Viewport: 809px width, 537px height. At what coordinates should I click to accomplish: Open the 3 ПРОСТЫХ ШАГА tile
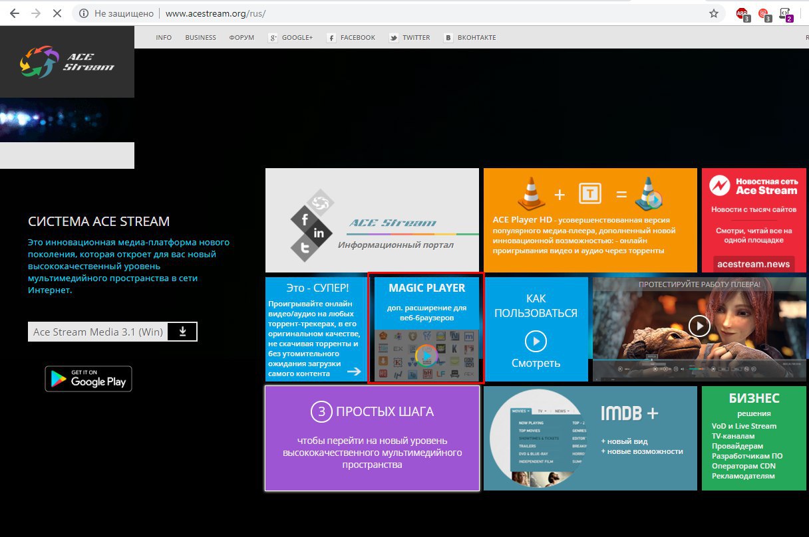pos(372,439)
